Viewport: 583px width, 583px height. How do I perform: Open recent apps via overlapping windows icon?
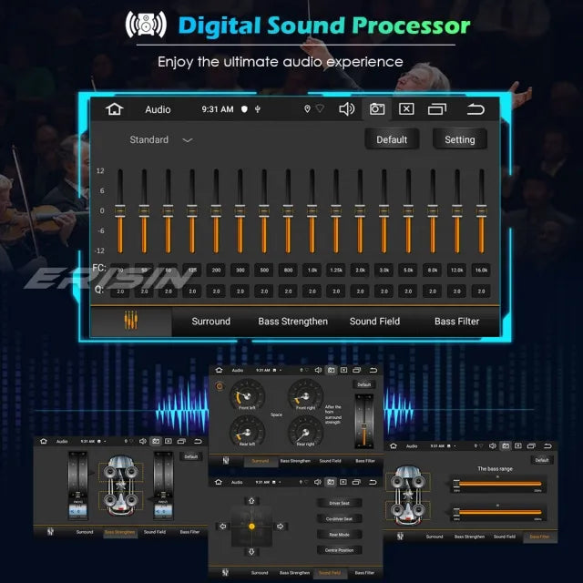[x=437, y=109]
